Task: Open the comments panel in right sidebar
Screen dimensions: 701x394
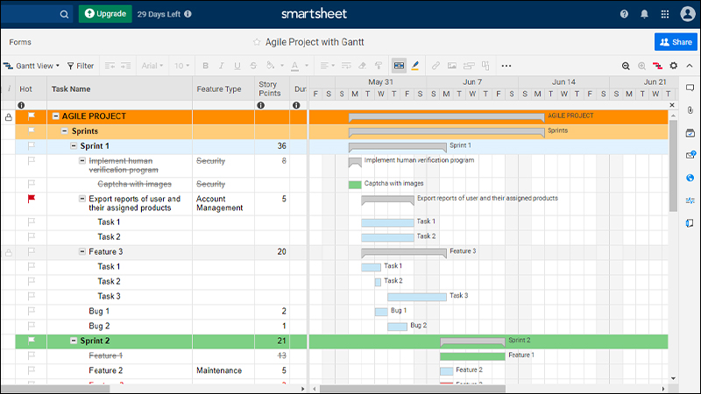Action: click(x=690, y=88)
